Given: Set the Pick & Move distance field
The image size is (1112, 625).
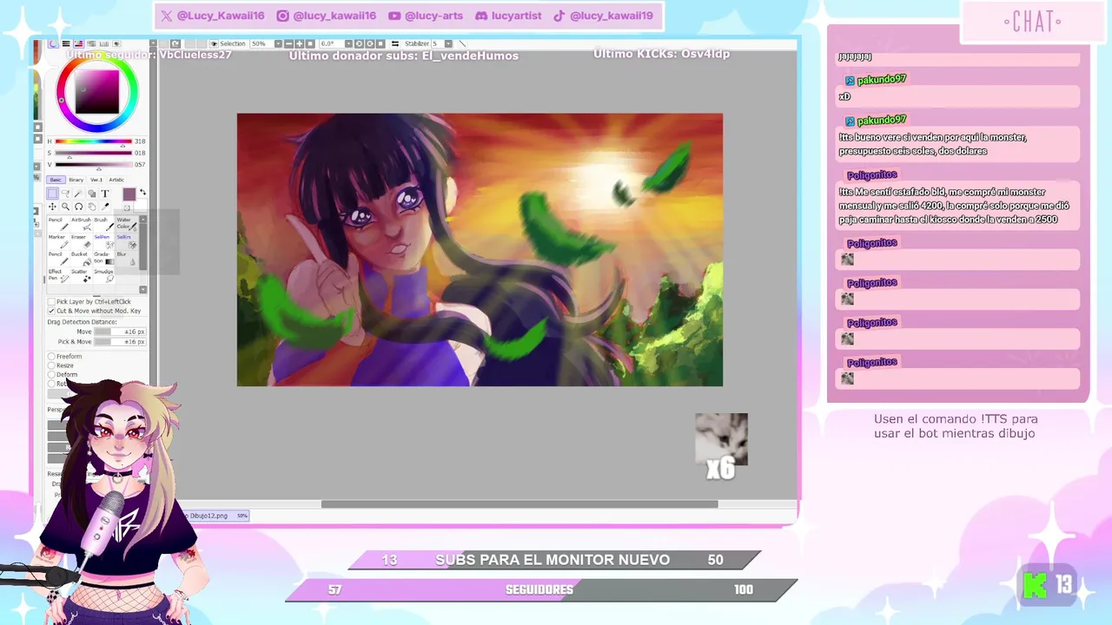Looking at the screenshot, I should [120, 342].
